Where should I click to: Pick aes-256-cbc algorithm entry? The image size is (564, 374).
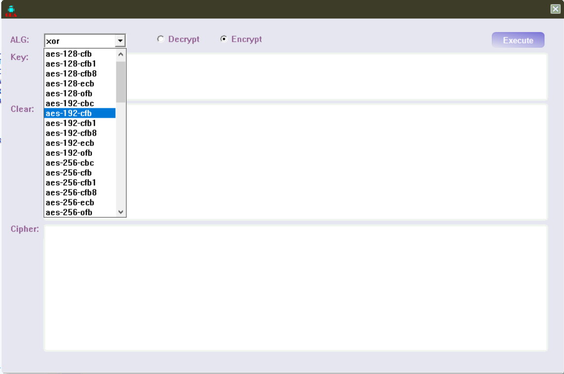click(80, 163)
